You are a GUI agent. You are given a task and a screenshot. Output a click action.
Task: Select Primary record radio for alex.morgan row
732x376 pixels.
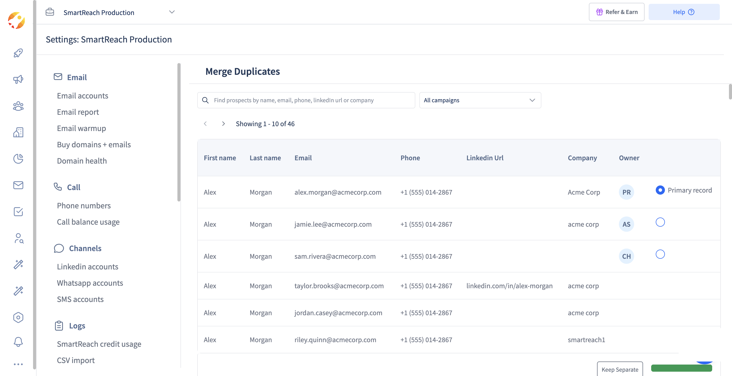660,190
